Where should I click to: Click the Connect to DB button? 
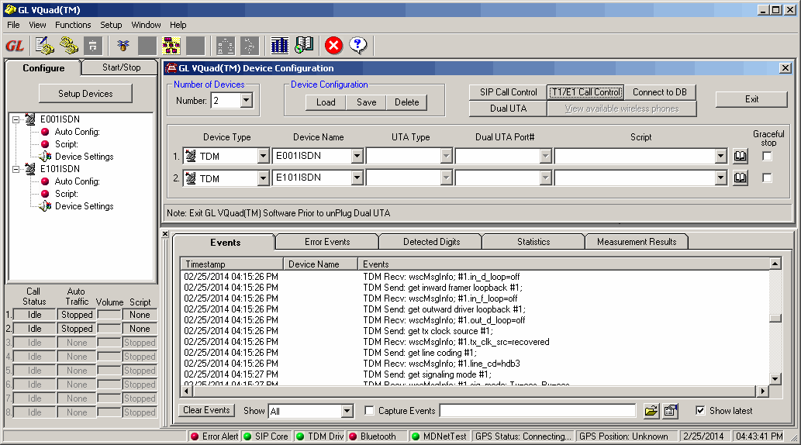pyautogui.click(x=660, y=92)
